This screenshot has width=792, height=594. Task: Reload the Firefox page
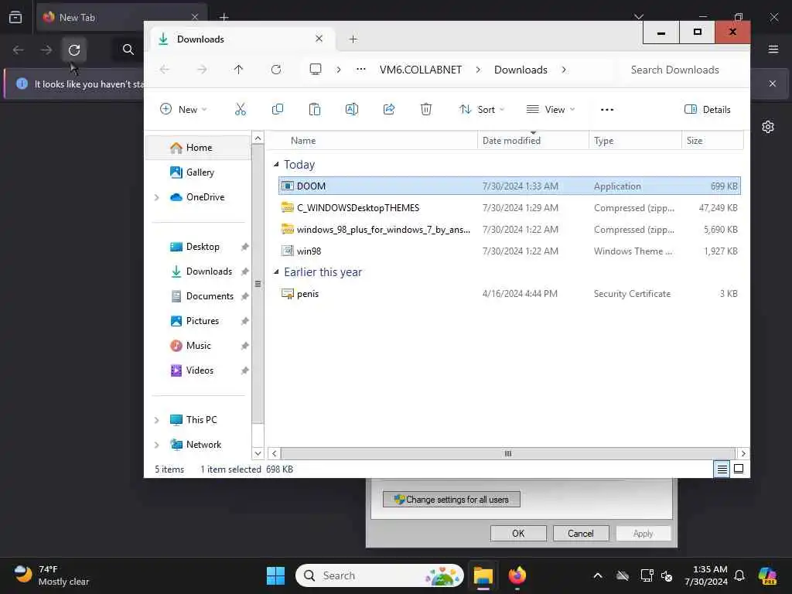tap(74, 49)
